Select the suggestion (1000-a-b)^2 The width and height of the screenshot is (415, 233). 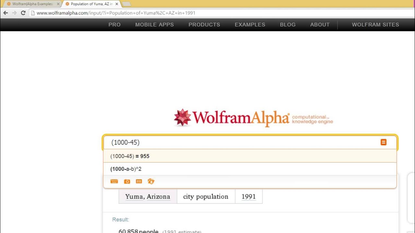[x=250, y=169]
